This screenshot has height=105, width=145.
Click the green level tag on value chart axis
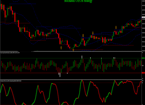tap(143, 58)
